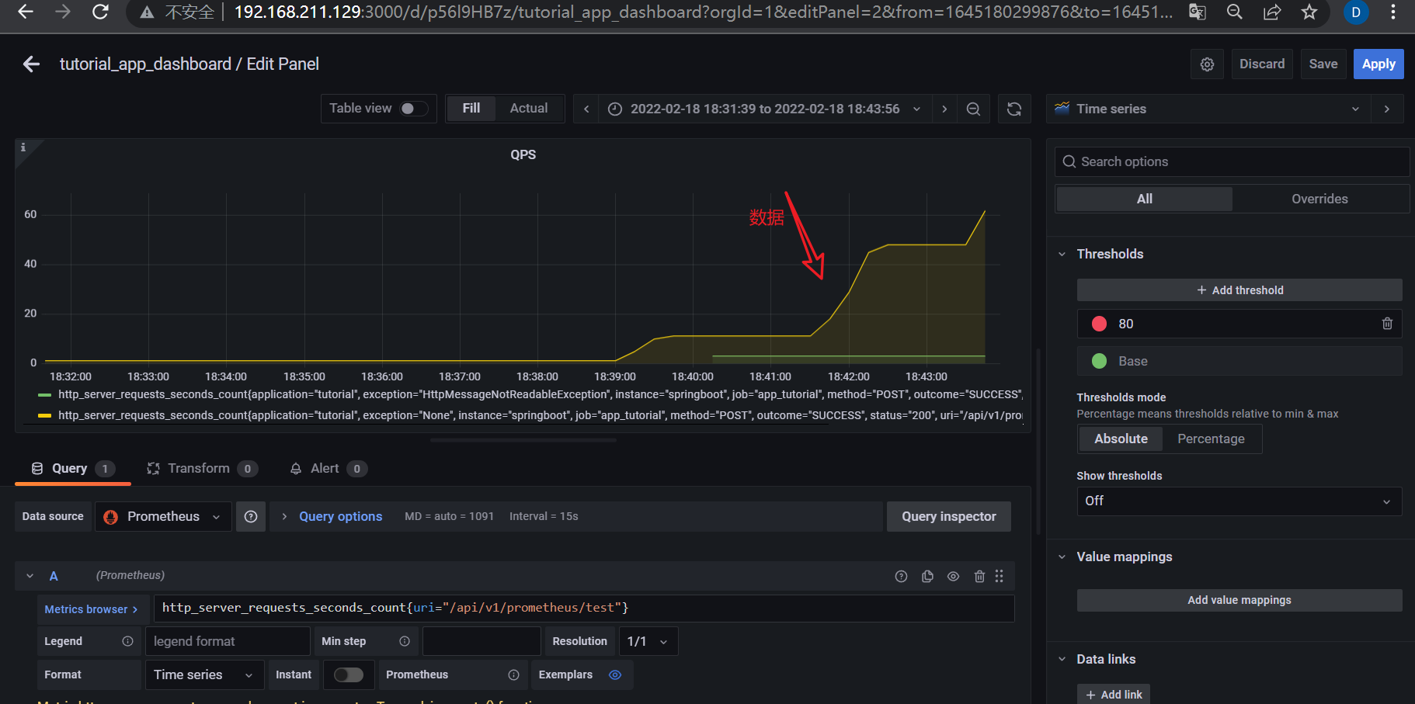1415x704 pixels.
Task: Switch to the Transform tab
Action: [202, 468]
